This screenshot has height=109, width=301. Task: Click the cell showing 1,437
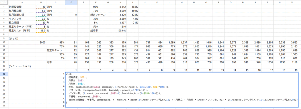pyautogui.click(x=120, y=23)
